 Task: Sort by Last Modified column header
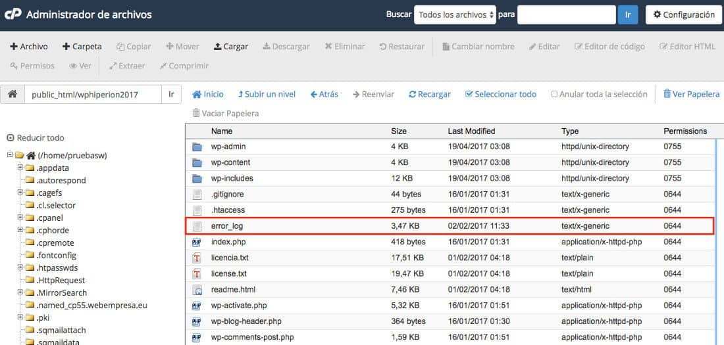pyautogui.click(x=471, y=131)
